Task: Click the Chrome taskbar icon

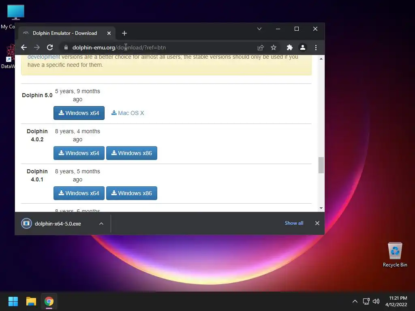Action: 49,301
